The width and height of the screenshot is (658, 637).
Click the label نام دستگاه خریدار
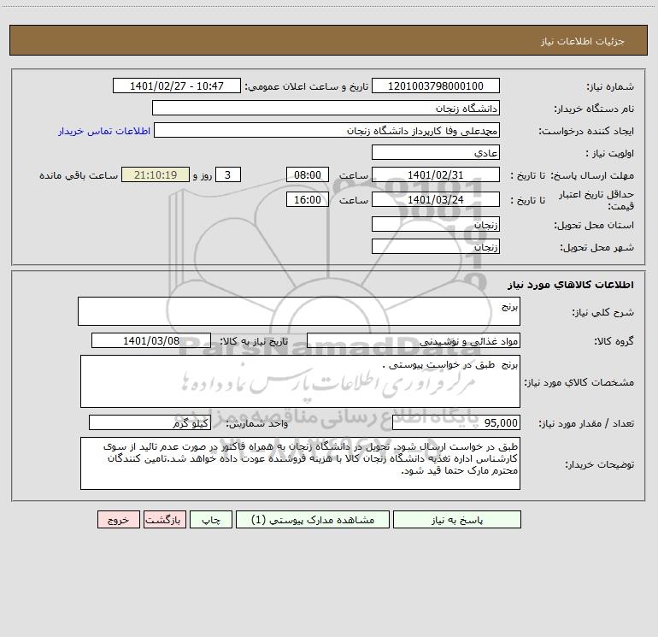point(594,109)
